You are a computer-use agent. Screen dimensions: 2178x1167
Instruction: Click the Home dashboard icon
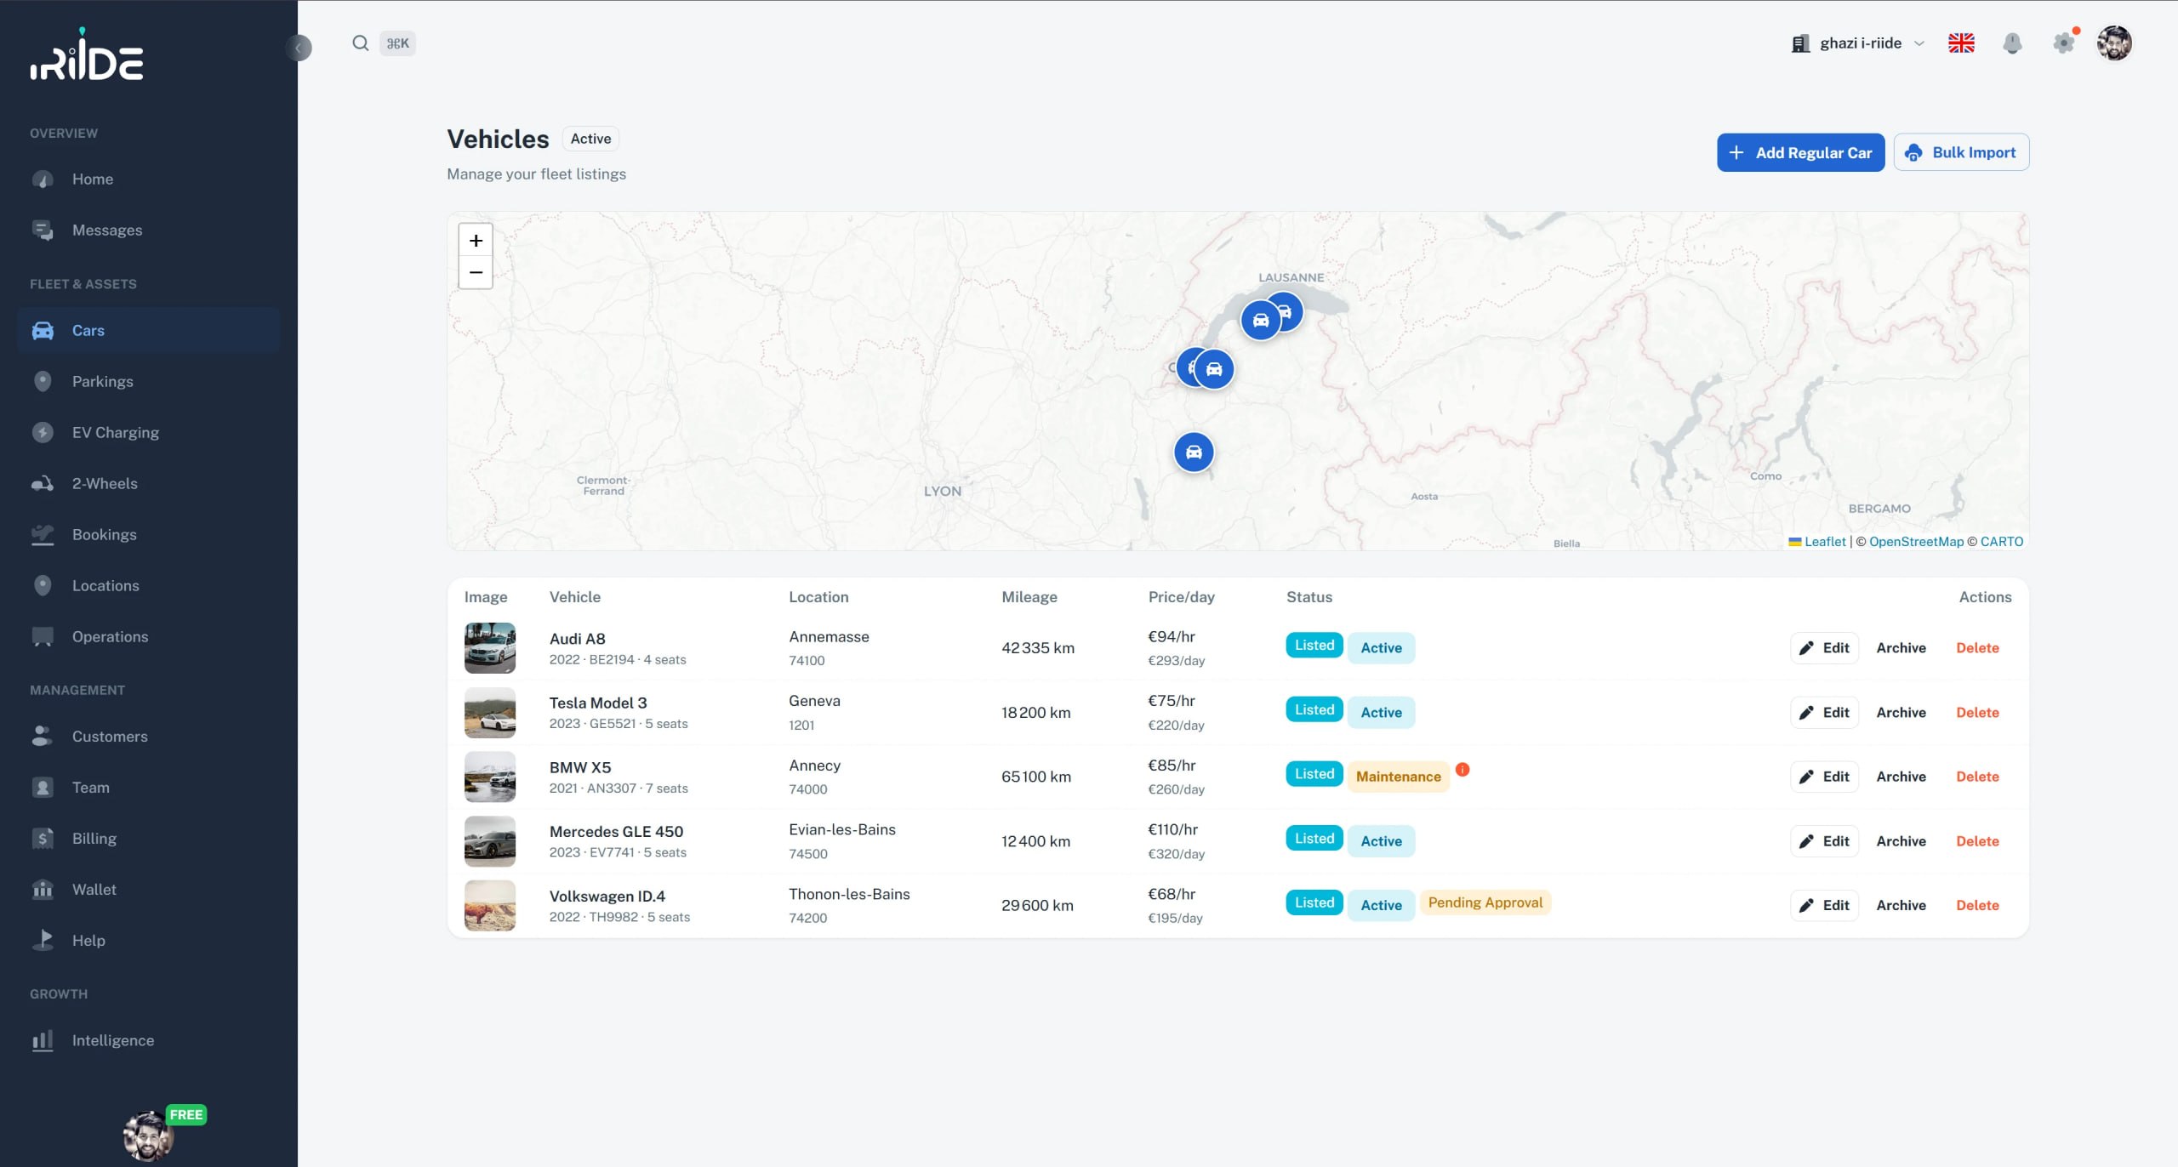[x=43, y=179]
